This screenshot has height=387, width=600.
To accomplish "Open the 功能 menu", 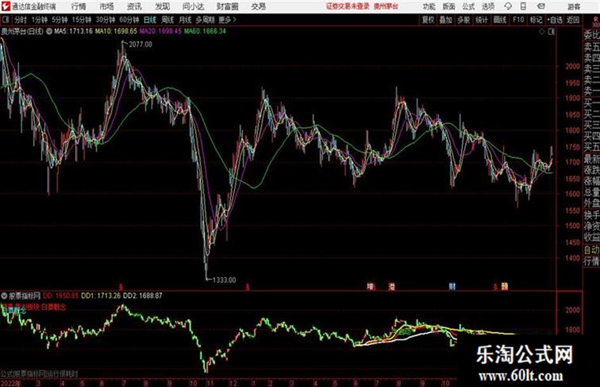I will (x=429, y=6).
